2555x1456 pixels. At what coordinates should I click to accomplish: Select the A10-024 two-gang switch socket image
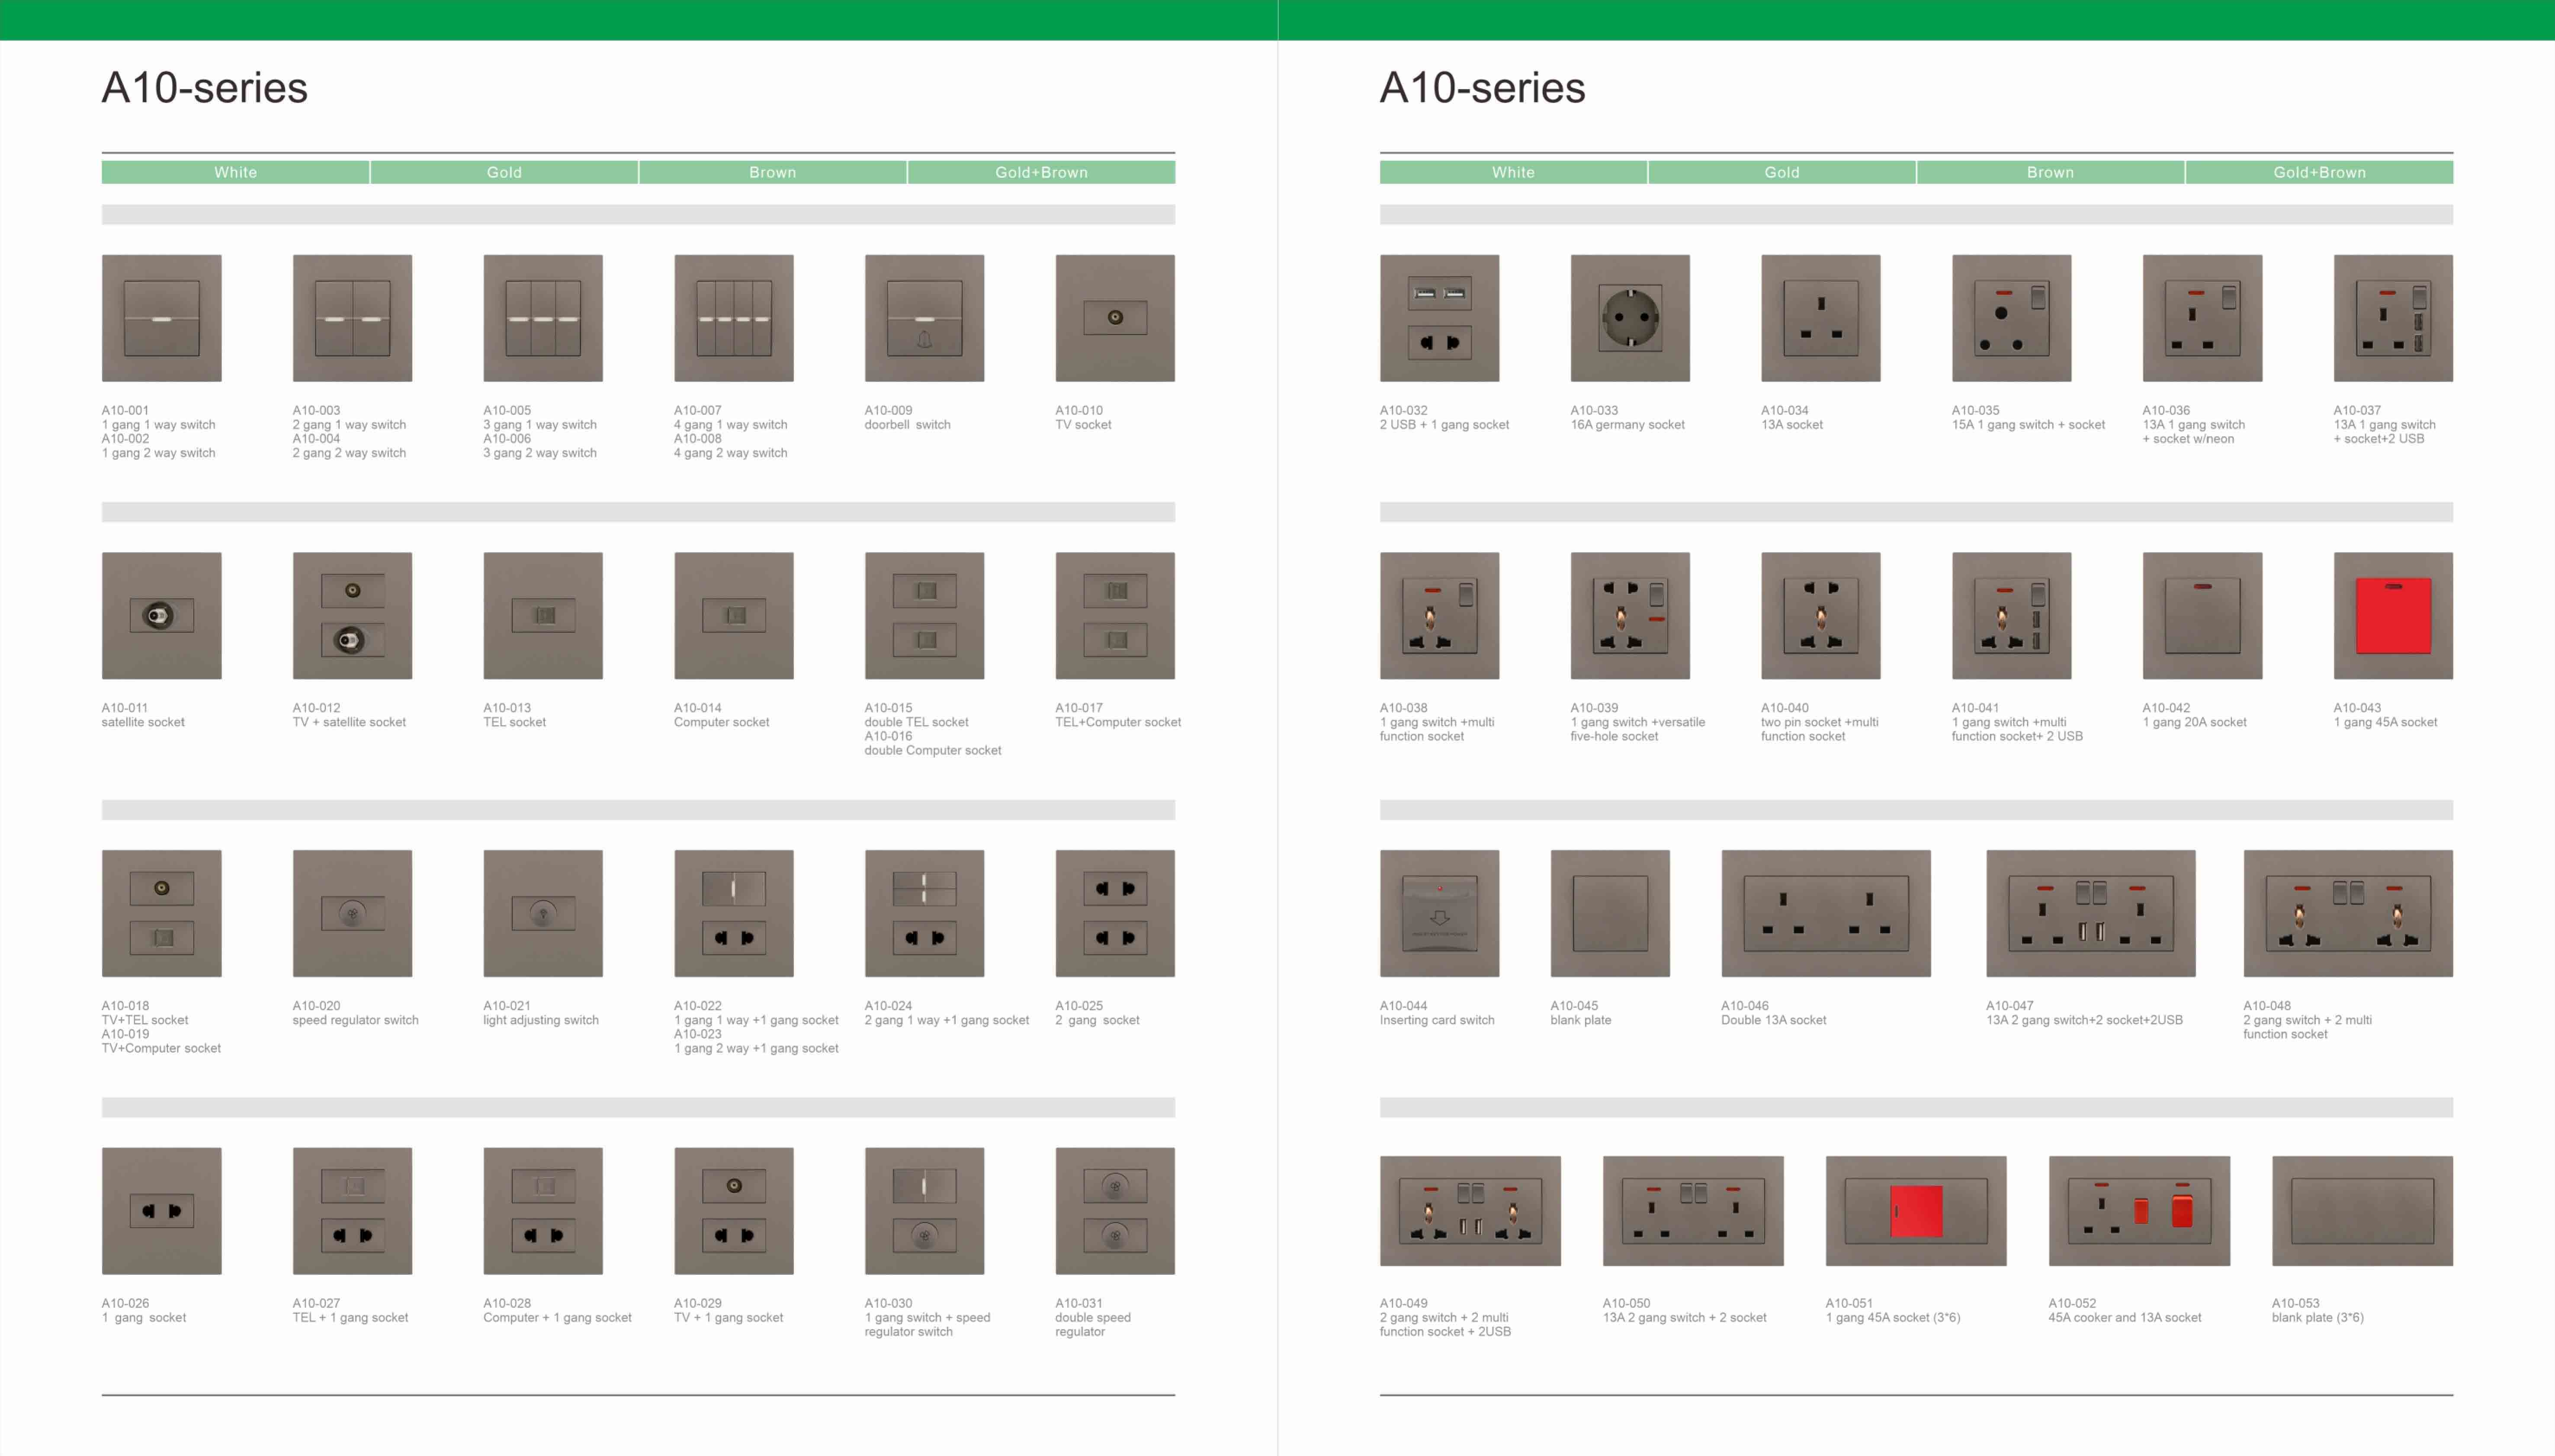[924, 913]
